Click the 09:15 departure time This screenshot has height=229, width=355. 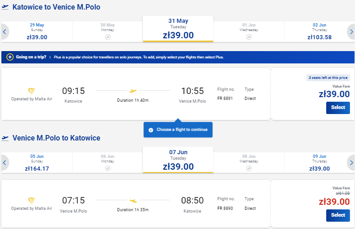[x=74, y=91]
